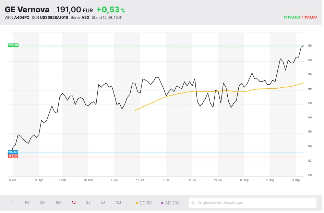Click the daily low T 190,00 value
Viewport: 324px width, 213px height.
click(x=309, y=17)
